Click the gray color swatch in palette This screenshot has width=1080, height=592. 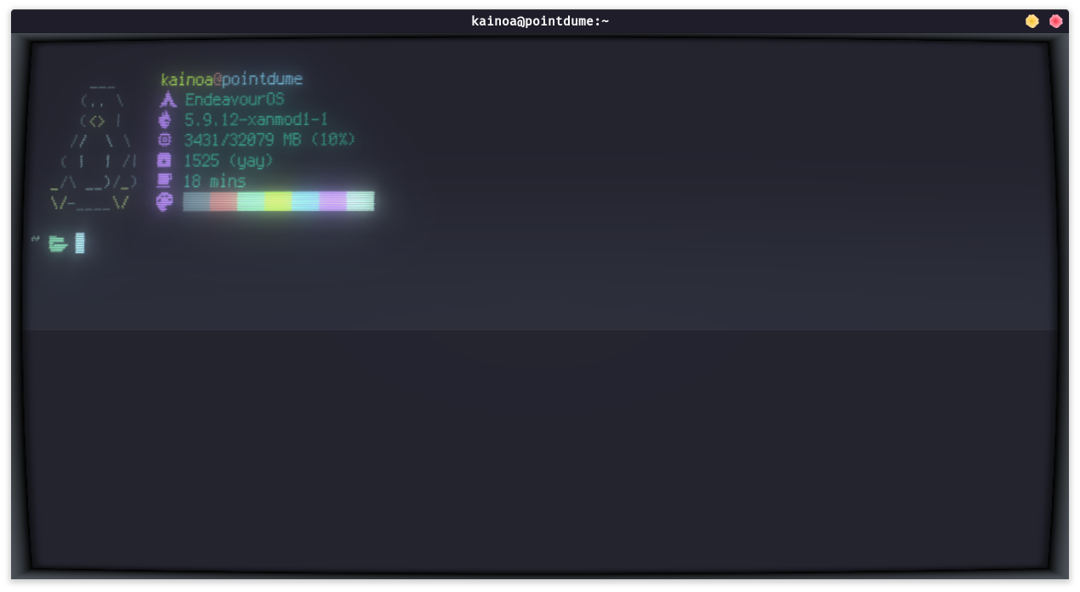[x=196, y=201]
